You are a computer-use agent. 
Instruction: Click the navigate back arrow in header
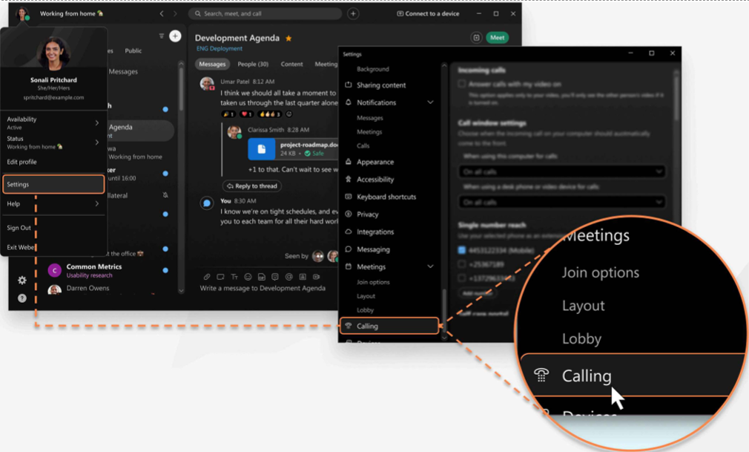pos(162,13)
